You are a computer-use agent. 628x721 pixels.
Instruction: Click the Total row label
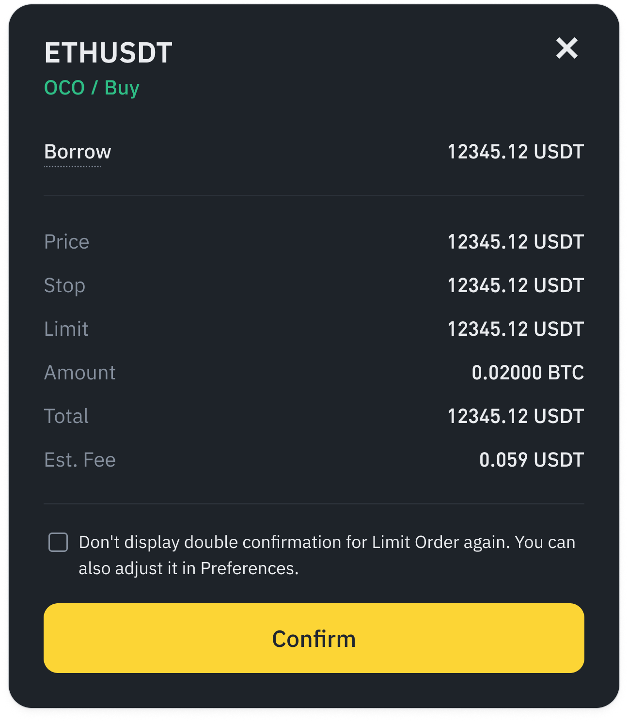[66, 416]
